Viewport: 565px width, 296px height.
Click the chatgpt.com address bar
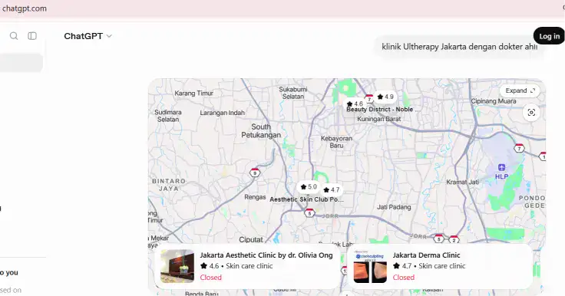tap(25, 8)
